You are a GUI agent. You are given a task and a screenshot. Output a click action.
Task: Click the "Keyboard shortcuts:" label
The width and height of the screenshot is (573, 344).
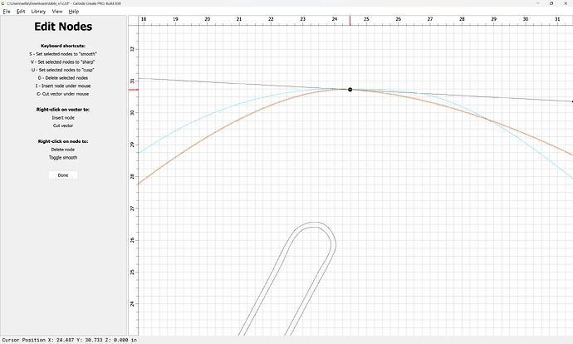[63, 45]
